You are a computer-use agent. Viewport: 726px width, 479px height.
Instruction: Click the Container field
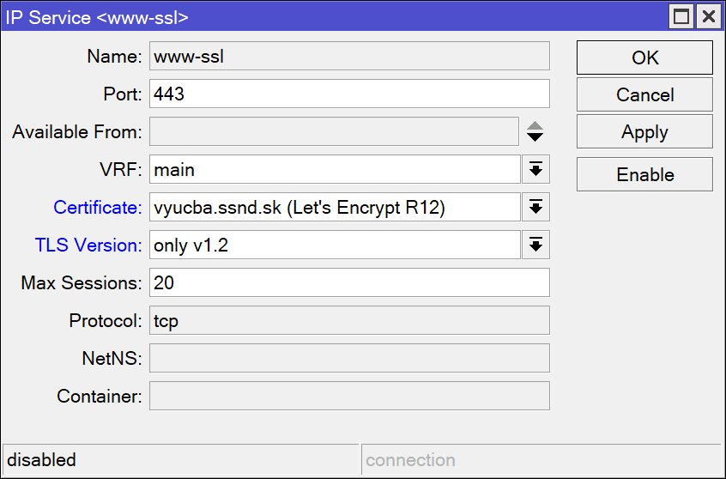pyautogui.click(x=348, y=396)
